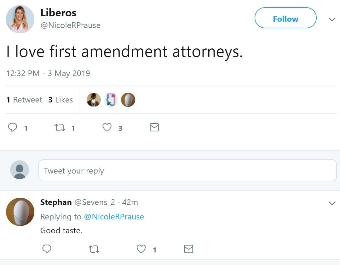340x265 pixels.
Task: Open the Liberos profile name link
Action: (x=58, y=13)
